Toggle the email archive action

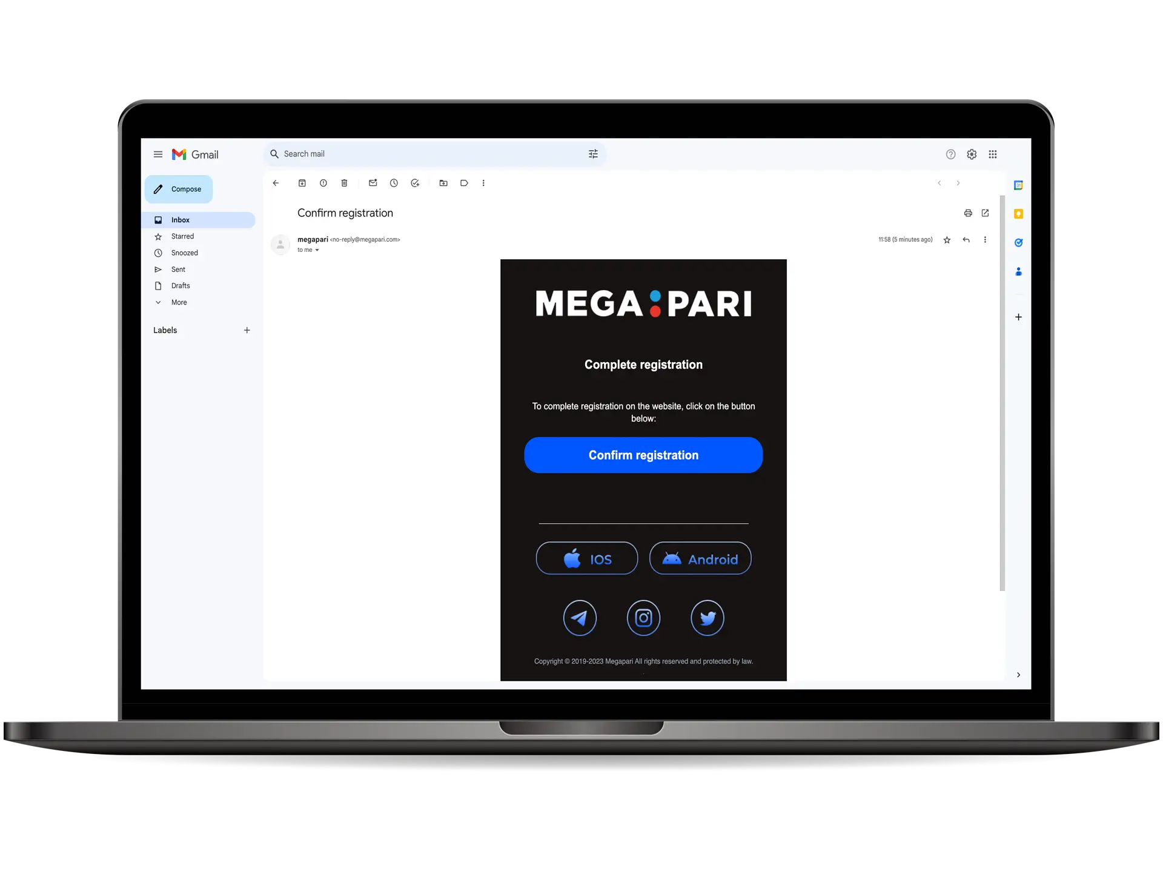(x=302, y=182)
